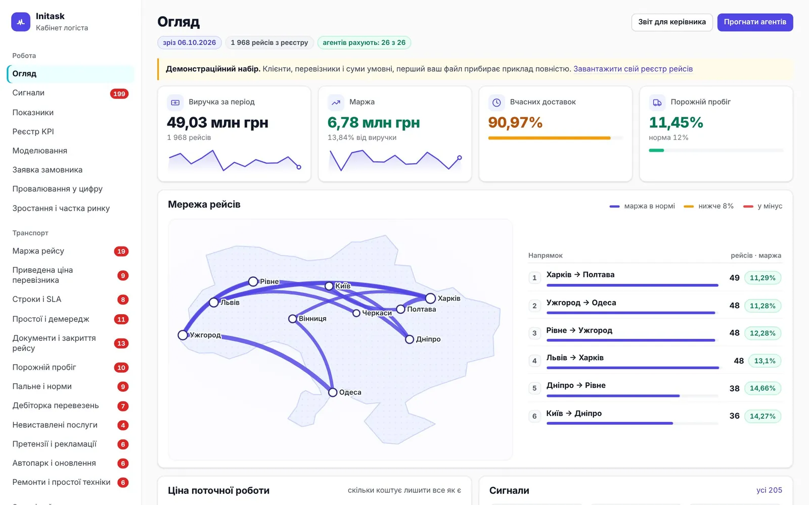Image resolution: width=809 pixels, height=505 pixels.
Task: Click the Ужгород node on the map
Action: (183, 335)
